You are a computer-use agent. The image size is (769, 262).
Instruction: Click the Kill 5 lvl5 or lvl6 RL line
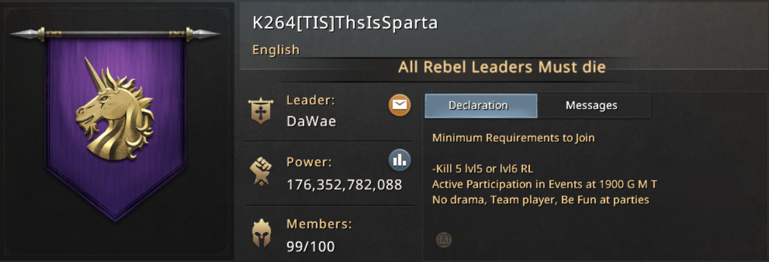coord(482,168)
